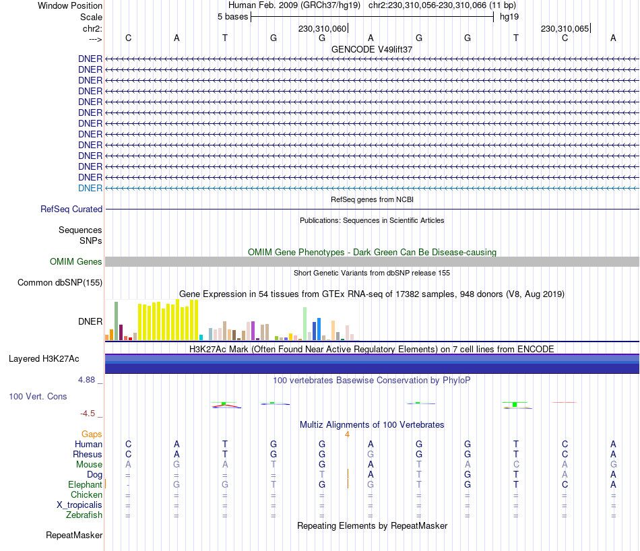The height and width of the screenshot is (551, 640).
Task: Click the light blue DNER transcript label
Action: [x=90, y=188]
